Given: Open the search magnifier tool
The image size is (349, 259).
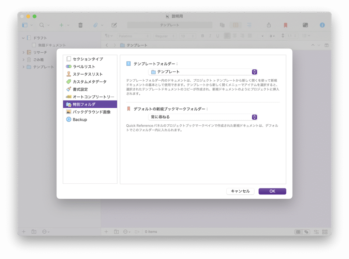Looking at the screenshot, I should (42, 25).
